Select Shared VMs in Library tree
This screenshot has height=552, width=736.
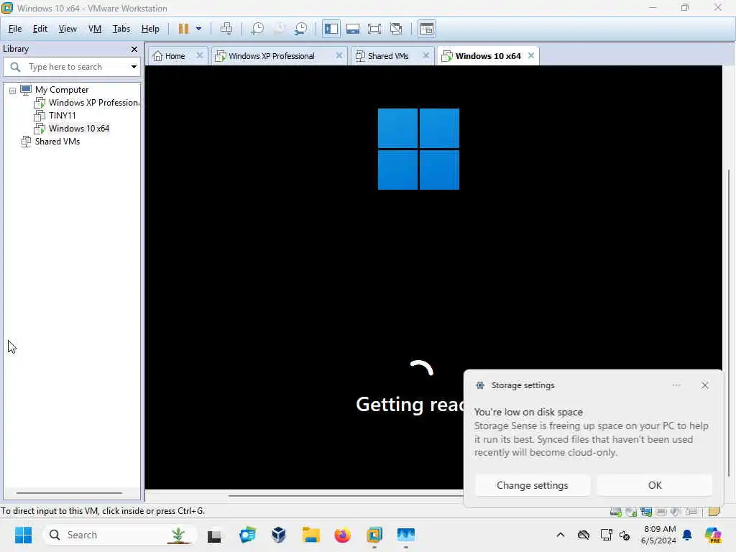57,142
